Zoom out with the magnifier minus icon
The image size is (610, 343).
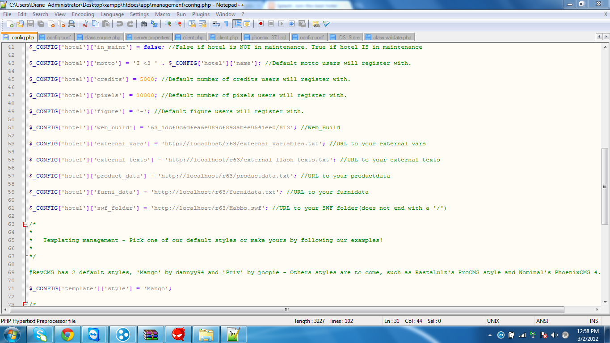178,24
